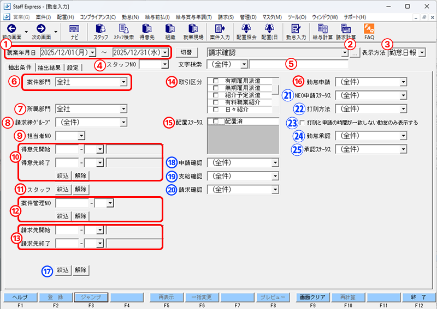437x309 pixels.
Task: Click the 文字検索 text input field
Action: pos(298,64)
